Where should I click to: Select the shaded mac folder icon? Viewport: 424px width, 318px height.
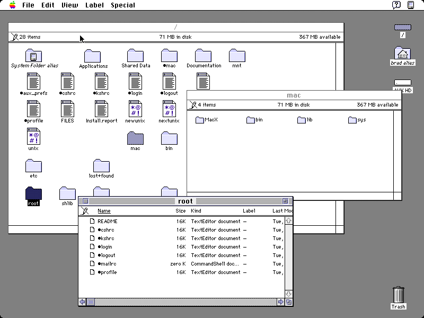click(135, 138)
